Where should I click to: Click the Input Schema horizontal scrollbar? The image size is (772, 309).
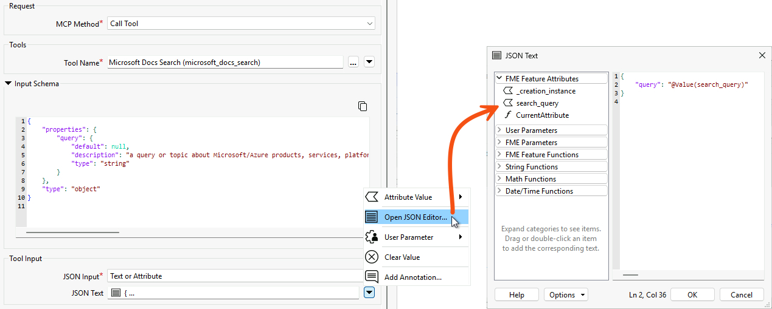[x=73, y=232]
